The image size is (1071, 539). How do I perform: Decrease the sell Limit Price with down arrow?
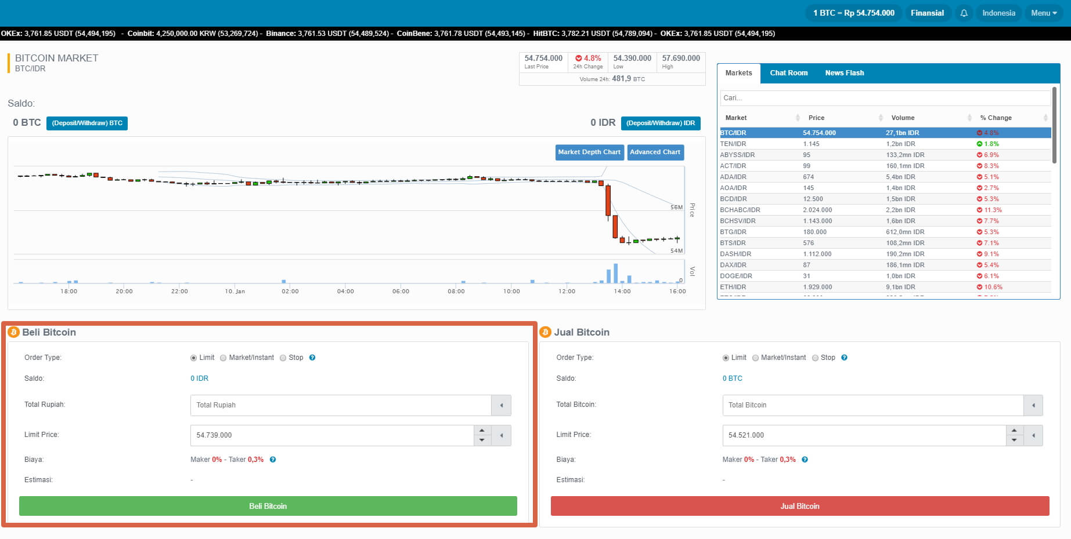(1014, 440)
